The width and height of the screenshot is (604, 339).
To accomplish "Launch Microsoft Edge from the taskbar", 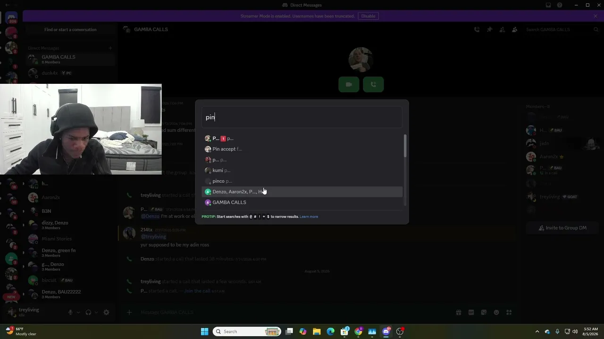I will tap(330, 331).
